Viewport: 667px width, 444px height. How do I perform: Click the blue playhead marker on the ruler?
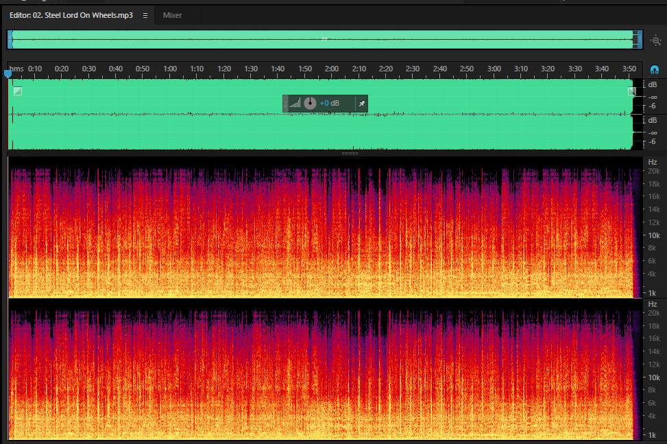(x=8, y=73)
